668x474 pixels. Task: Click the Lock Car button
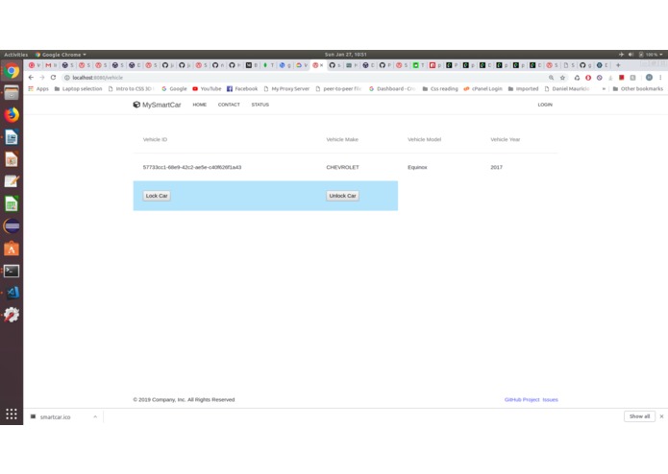[x=157, y=196]
